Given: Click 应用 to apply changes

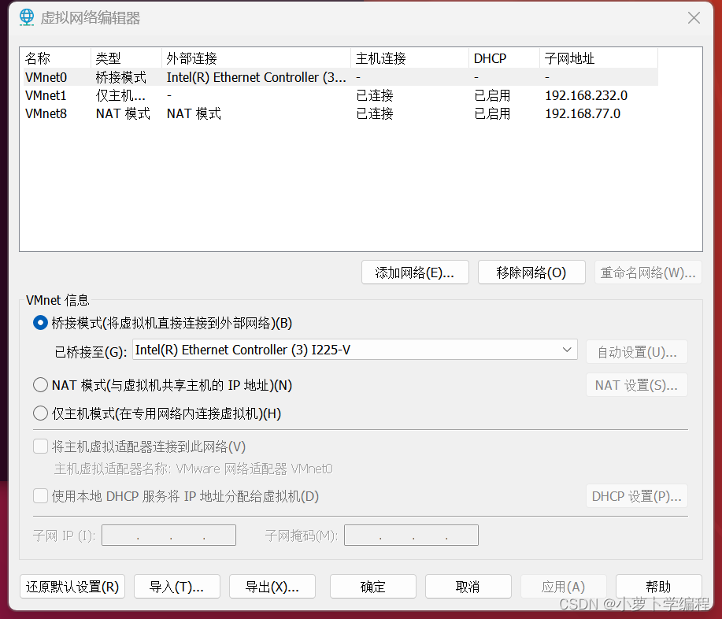Looking at the screenshot, I should (563, 586).
